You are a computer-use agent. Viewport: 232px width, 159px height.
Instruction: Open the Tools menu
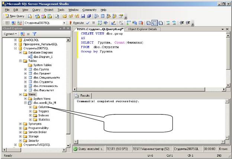tap(61, 10)
